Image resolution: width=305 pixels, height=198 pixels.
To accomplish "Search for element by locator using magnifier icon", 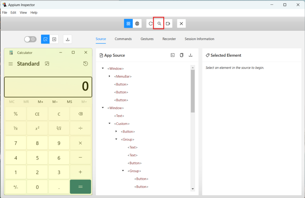I will [x=159, y=23].
